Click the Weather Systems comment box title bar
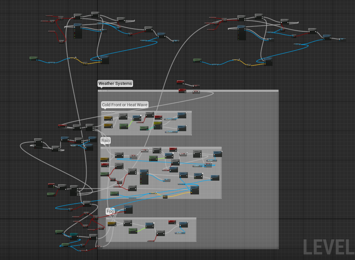Screen dimensions: 355x260 188,91
